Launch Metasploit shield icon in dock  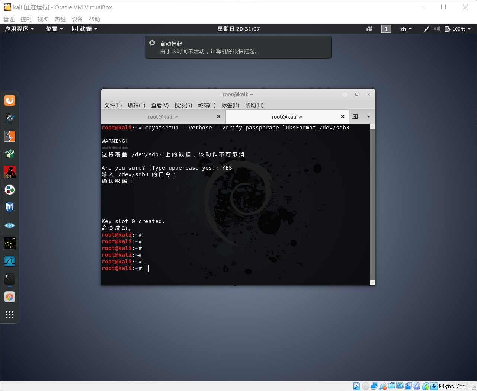10,208
